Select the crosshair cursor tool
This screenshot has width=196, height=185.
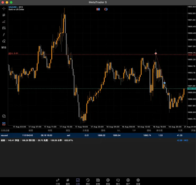tap(4, 8)
